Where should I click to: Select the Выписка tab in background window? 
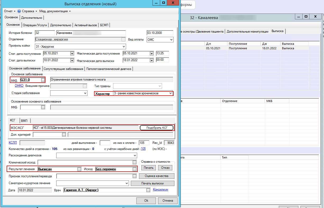tap(277, 31)
